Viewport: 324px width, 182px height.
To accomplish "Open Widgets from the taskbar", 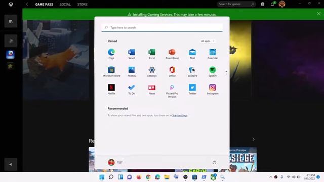I will (120, 177).
